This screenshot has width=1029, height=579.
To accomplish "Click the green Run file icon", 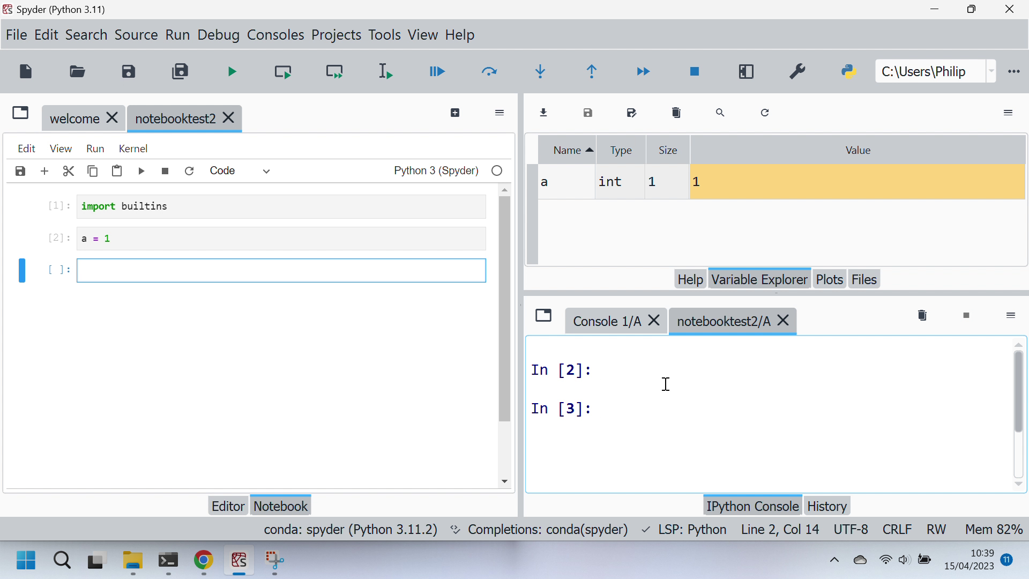I will 232,71.
